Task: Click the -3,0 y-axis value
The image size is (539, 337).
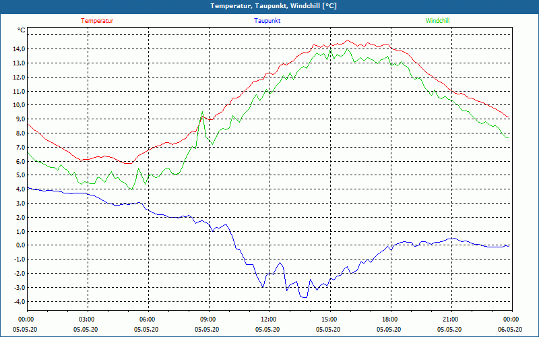Action: pos(20,288)
